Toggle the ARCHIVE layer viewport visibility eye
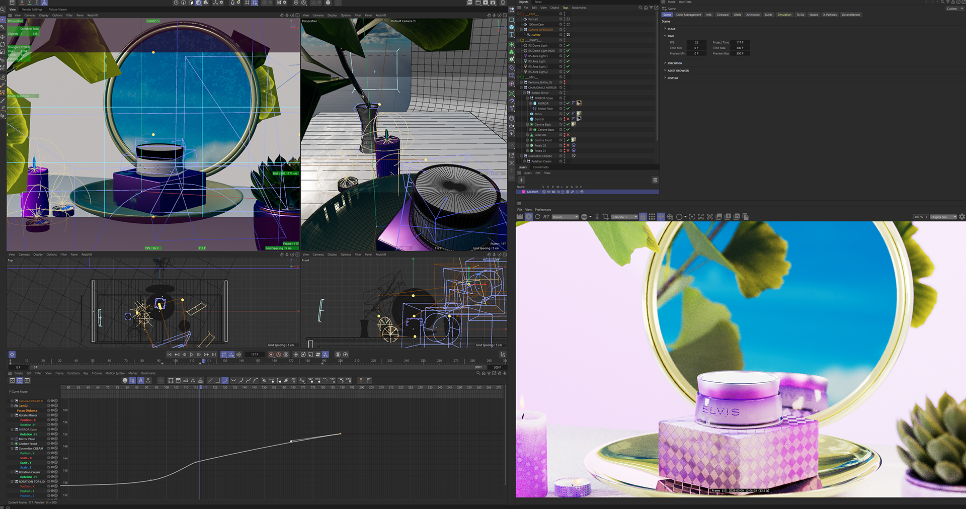 point(549,192)
